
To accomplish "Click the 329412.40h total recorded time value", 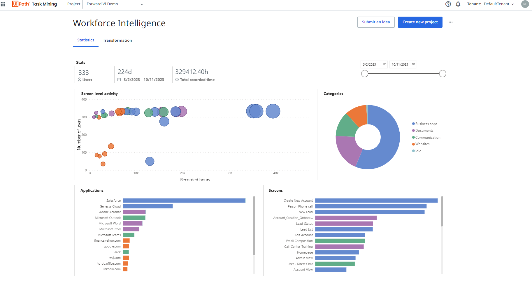I will pos(192,72).
